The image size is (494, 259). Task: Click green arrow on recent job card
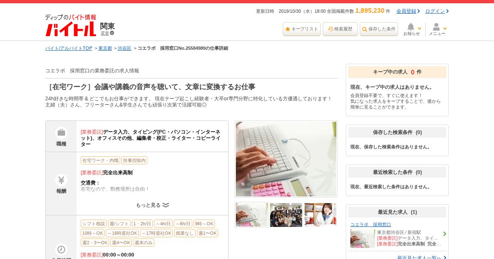[445, 234]
